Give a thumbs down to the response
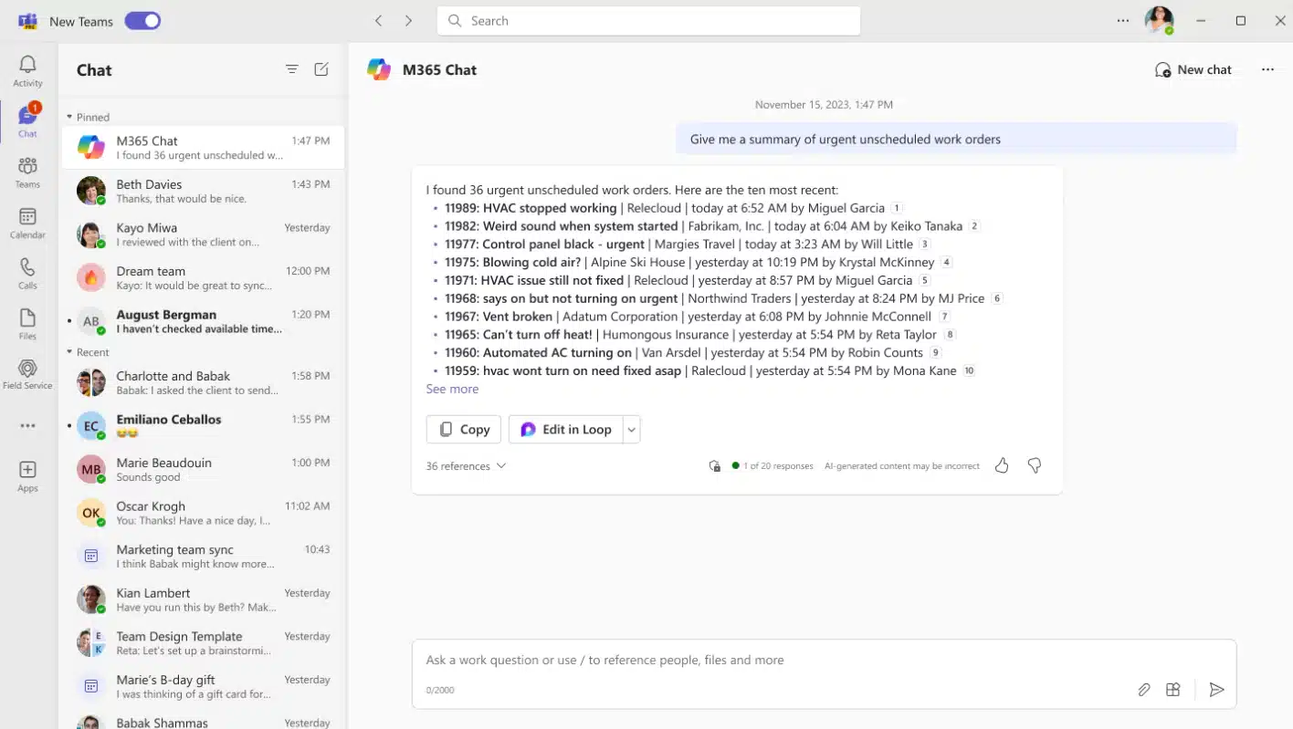Viewport: 1293px width, 729px height. coord(1035,465)
